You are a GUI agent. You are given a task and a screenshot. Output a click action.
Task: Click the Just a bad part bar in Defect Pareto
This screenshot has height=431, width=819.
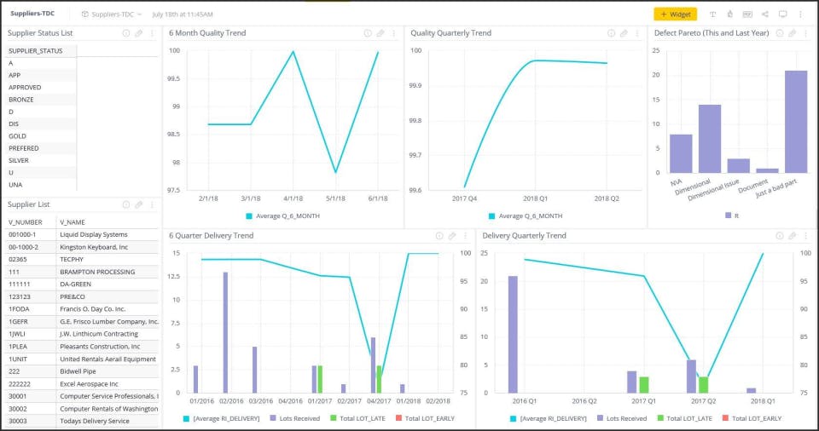coord(795,122)
